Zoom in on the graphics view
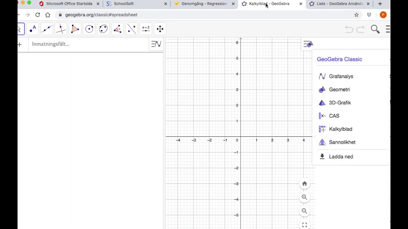The height and width of the screenshot is (229, 408). [x=304, y=197]
